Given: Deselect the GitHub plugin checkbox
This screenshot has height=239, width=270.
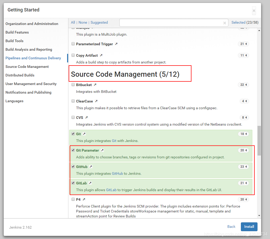Looking at the screenshot, I should tap(73, 166).
